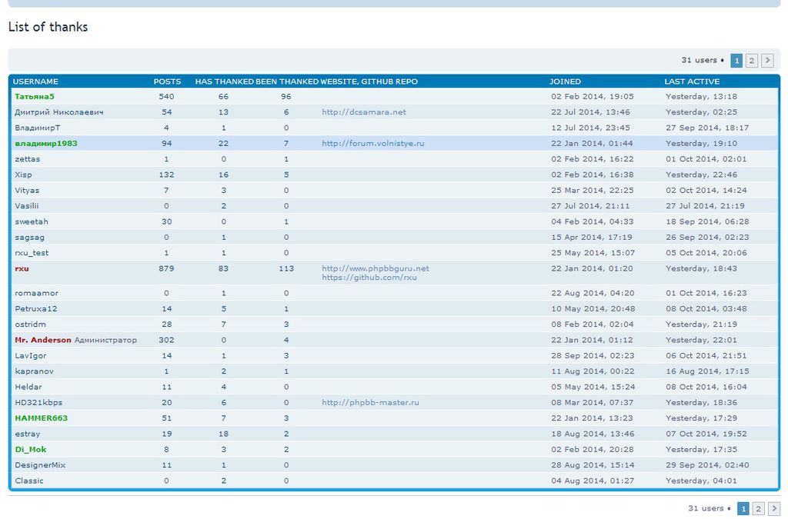
Task: Visit the http://forum.volnistye.ru link
Action: click(x=372, y=144)
